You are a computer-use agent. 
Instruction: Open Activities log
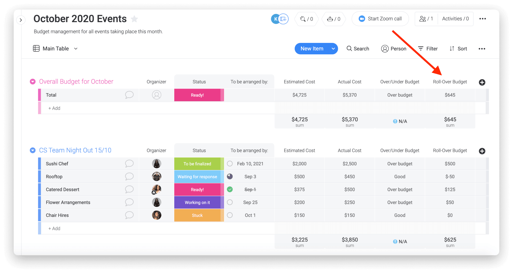[455, 19]
